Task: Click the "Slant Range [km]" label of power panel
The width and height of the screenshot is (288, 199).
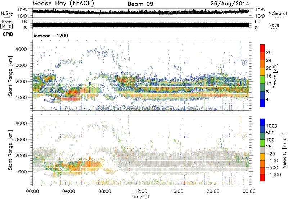Action: click(10, 76)
